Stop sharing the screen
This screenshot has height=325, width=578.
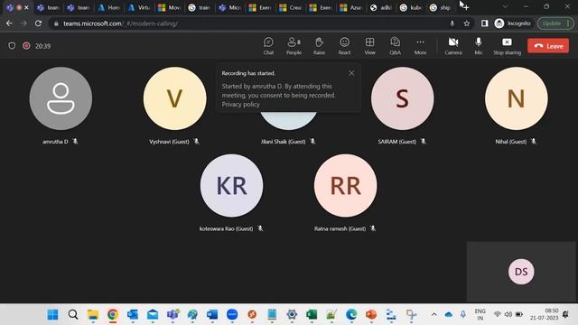point(508,46)
